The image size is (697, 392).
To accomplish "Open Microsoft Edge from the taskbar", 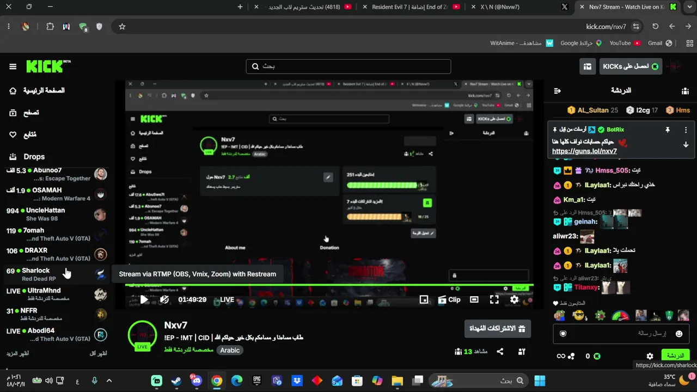I will coord(237,381).
